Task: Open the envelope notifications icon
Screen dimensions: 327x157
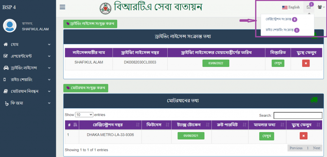Action: click(x=308, y=7)
